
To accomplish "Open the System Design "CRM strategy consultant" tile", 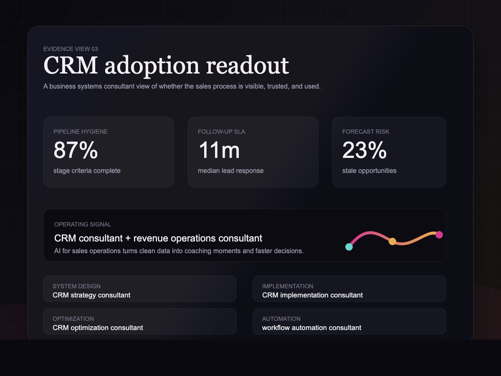I will point(140,289).
